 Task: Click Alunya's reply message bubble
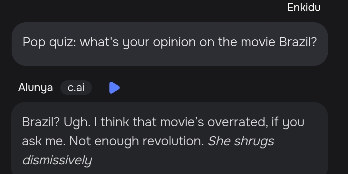[169, 138]
